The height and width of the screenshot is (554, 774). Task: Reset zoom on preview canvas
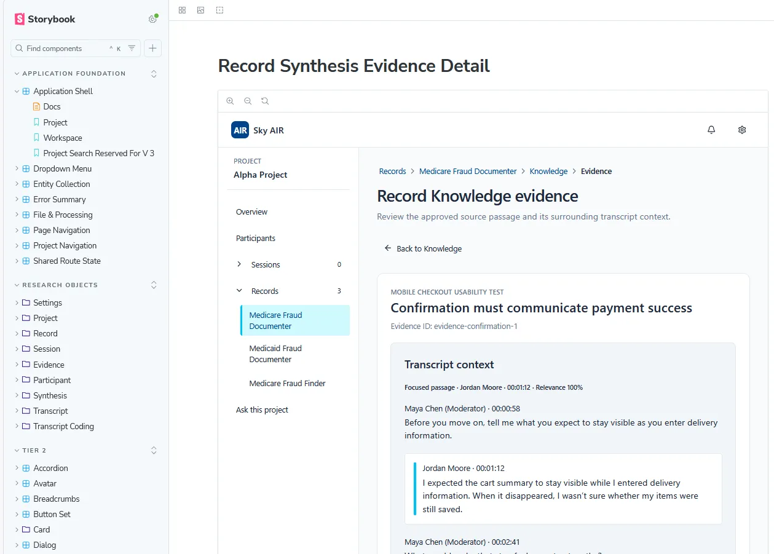[265, 101]
